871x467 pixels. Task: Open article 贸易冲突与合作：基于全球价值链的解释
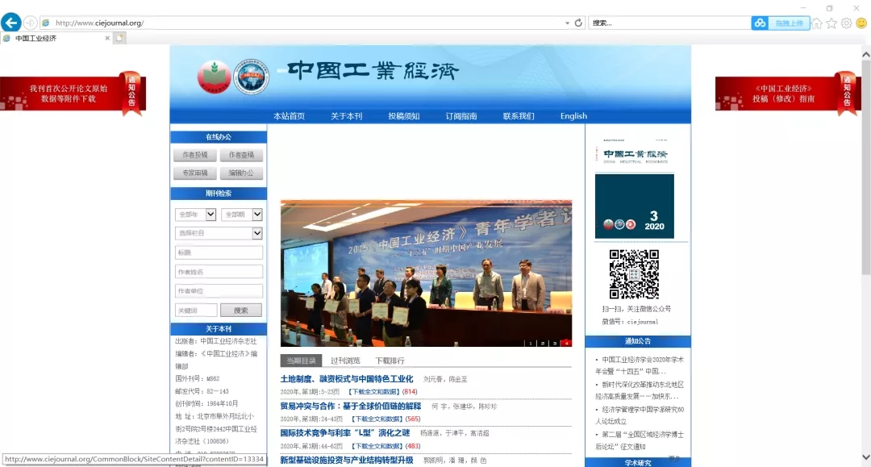351,406
